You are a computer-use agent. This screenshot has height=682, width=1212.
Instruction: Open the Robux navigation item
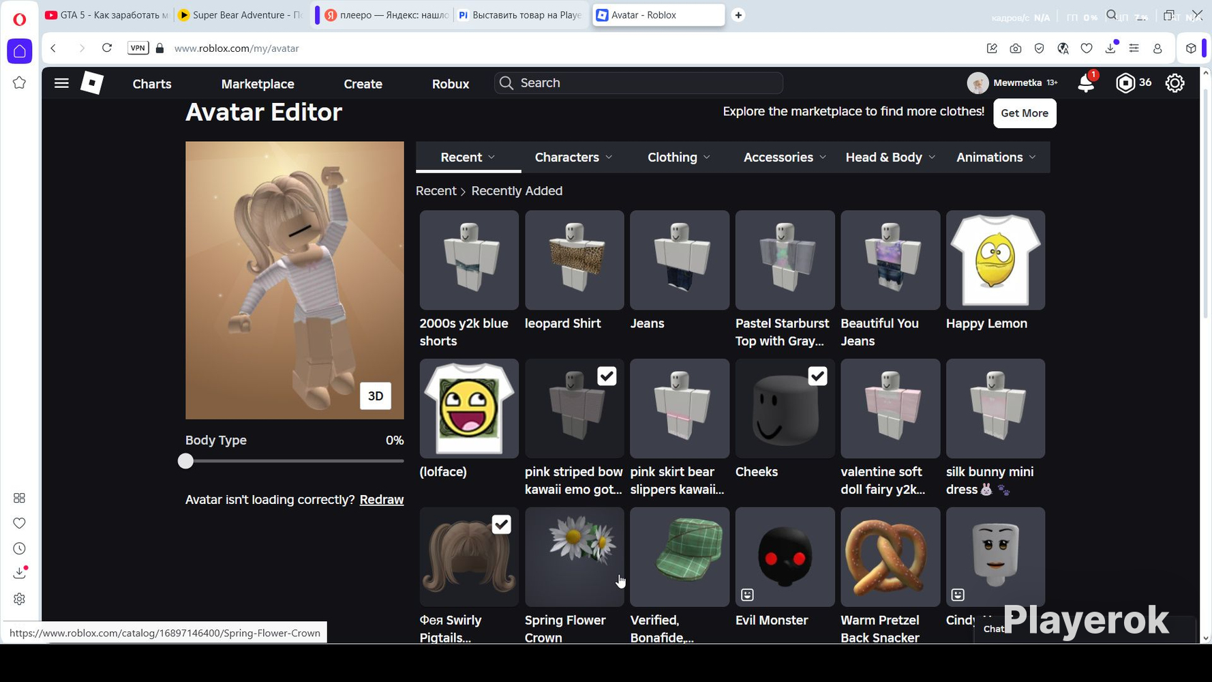coord(451,84)
